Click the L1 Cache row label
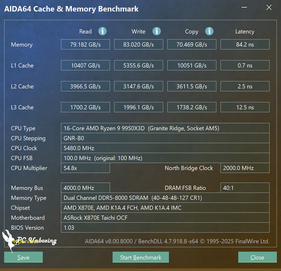 tap(22, 65)
